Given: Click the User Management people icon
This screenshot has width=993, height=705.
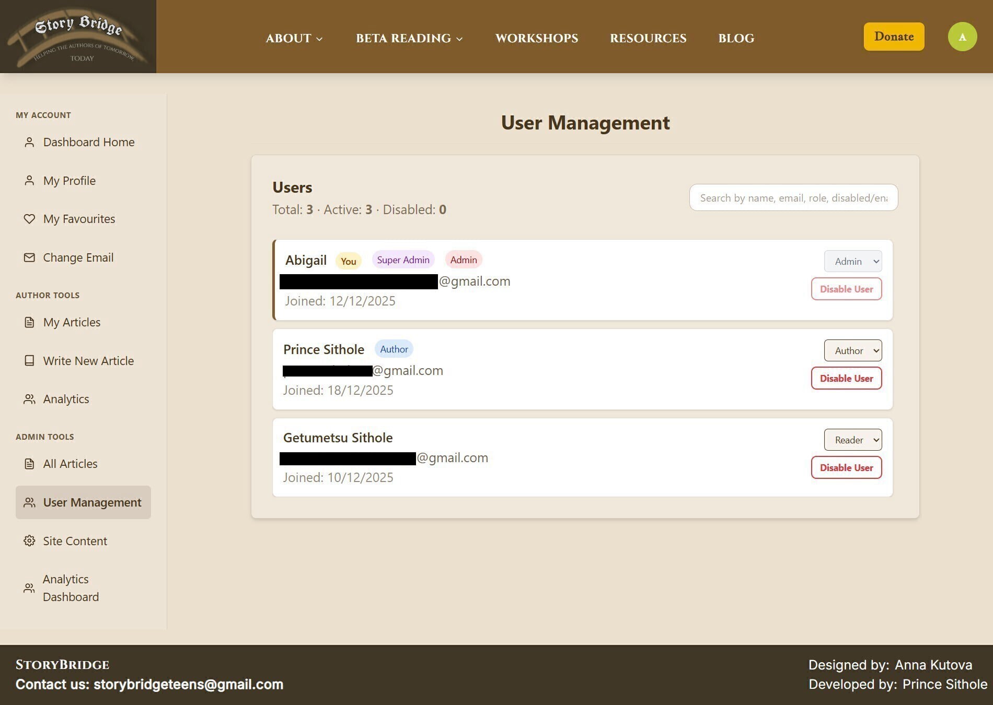Looking at the screenshot, I should pyautogui.click(x=29, y=502).
